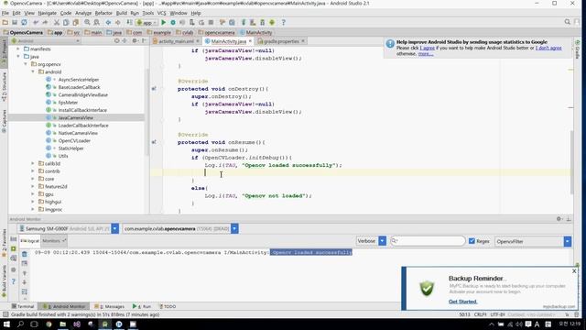Click the Debug app bug icon
Screen dimensions: 586x330
(173, 22)
